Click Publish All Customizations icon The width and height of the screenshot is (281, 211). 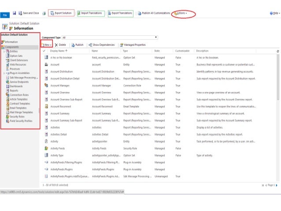(x=140, y=13)
